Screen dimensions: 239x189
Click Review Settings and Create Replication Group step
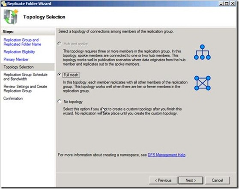tap(25, 88)
